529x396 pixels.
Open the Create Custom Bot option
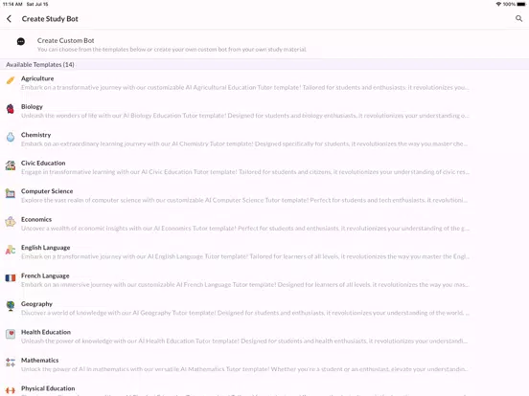(x=264, y=44)
